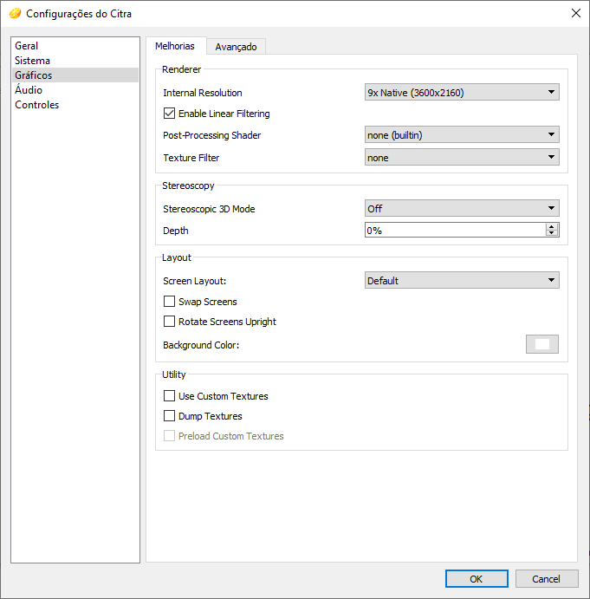Switch to the Avançado tab

pos(236,47)
